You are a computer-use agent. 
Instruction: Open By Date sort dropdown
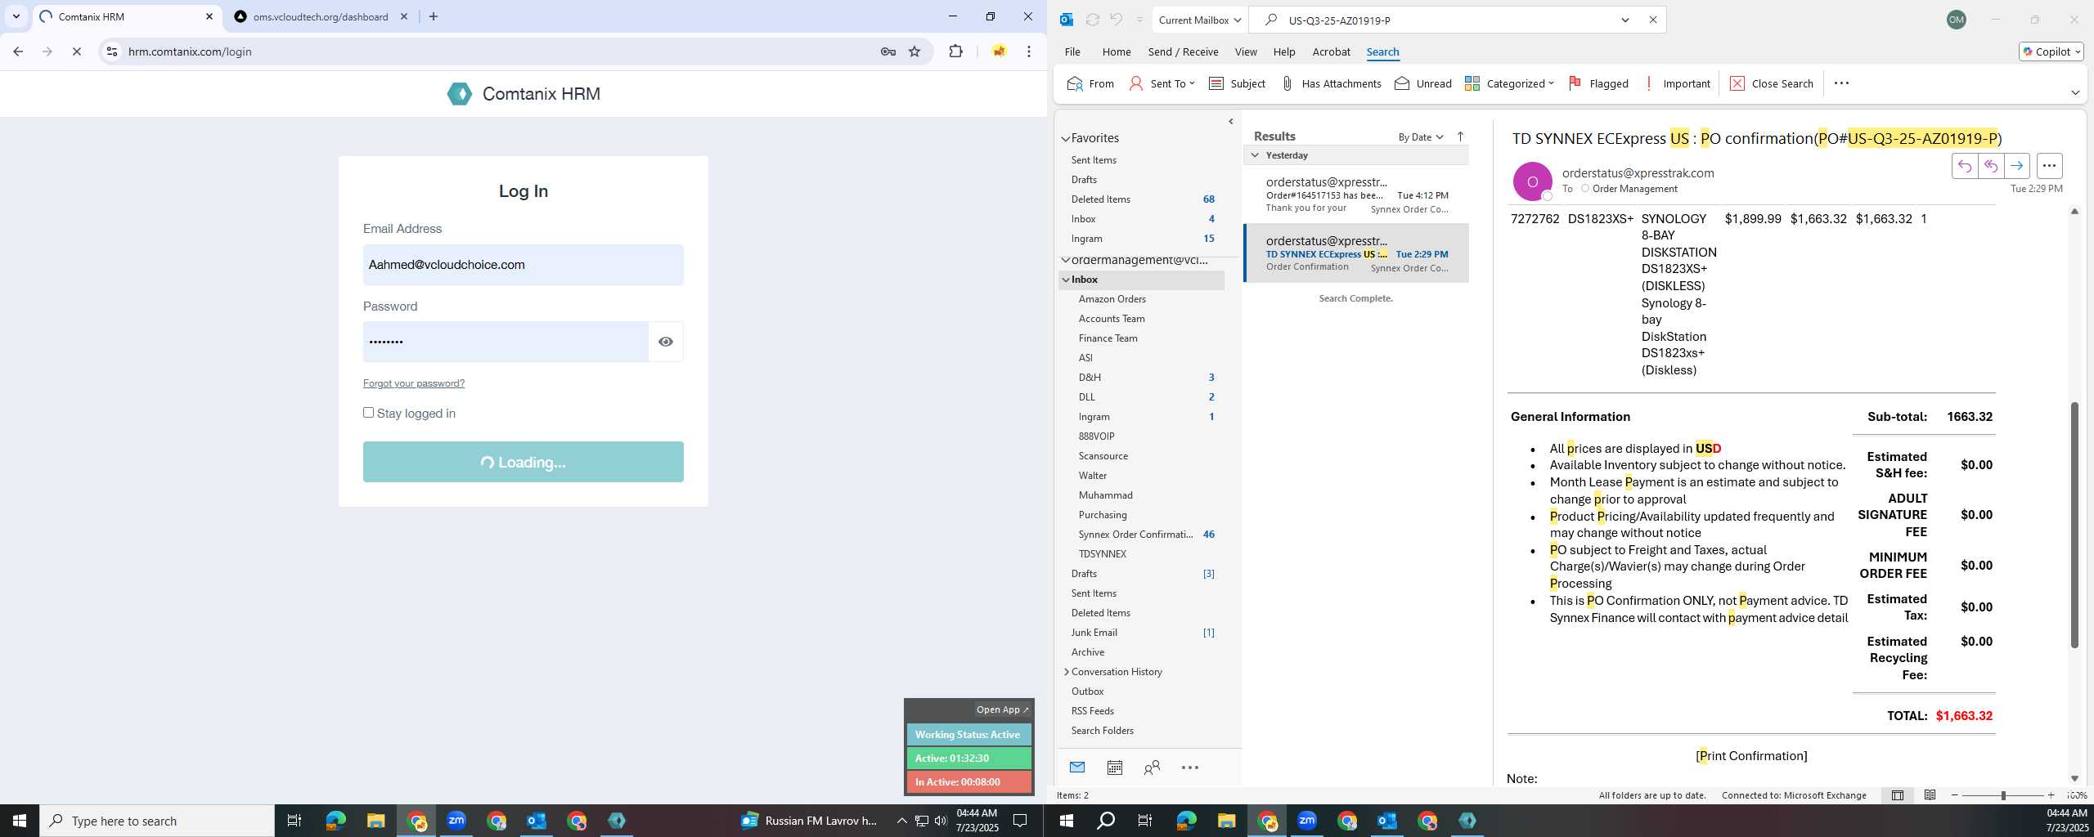pos(1420,137)
